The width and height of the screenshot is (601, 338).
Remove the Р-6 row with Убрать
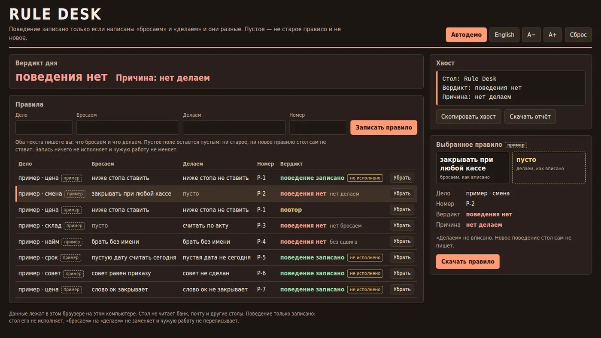(402, 273)
